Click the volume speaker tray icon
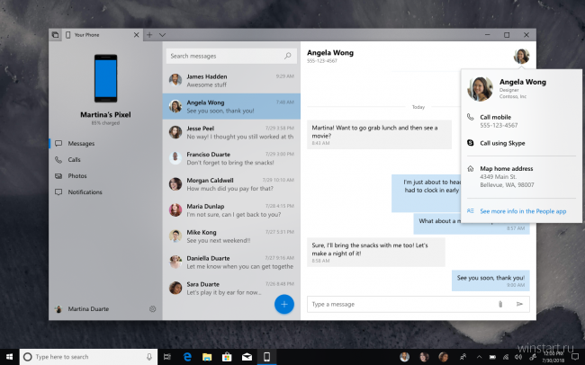This screenshot has width=585, height=365. pyautogui.click(x=518, y=357)
